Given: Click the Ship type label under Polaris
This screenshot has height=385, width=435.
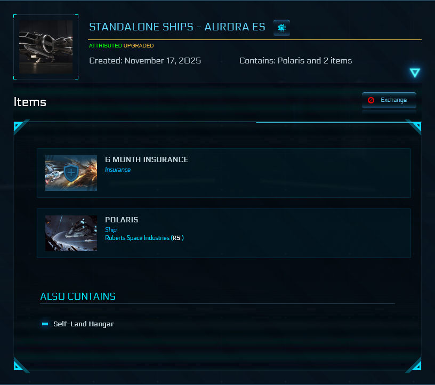Looking at the screenshot, I should 111,230.
